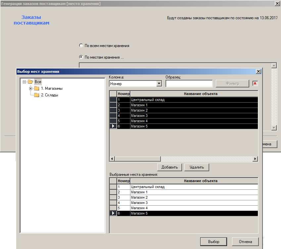
Task: Select radio button По всем местам хранения
Action: click(81, 46)
